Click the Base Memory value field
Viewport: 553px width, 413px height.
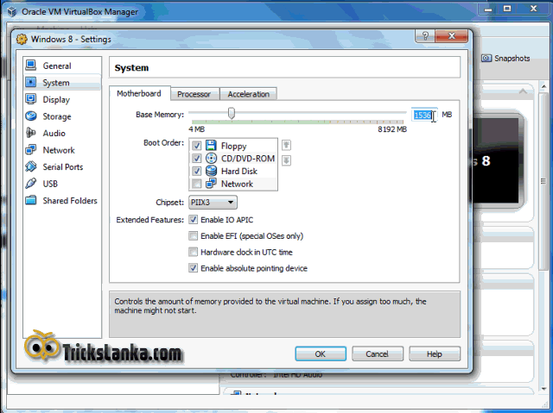(x=424, y=115)
